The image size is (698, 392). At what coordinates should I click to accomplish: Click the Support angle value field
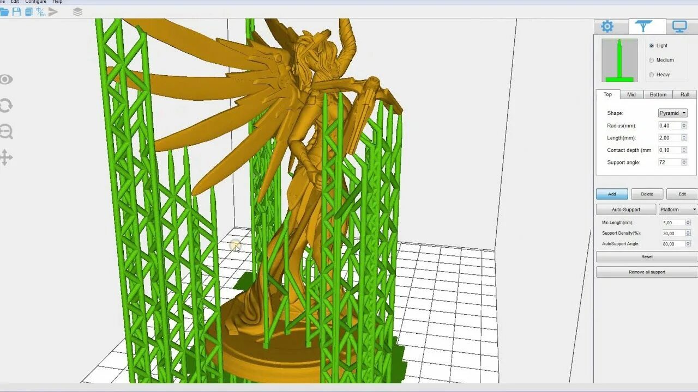pos(669,162)
